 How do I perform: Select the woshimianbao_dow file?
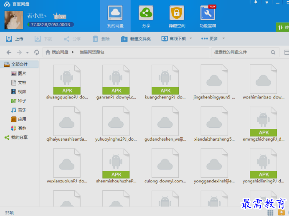coord(263,82)
